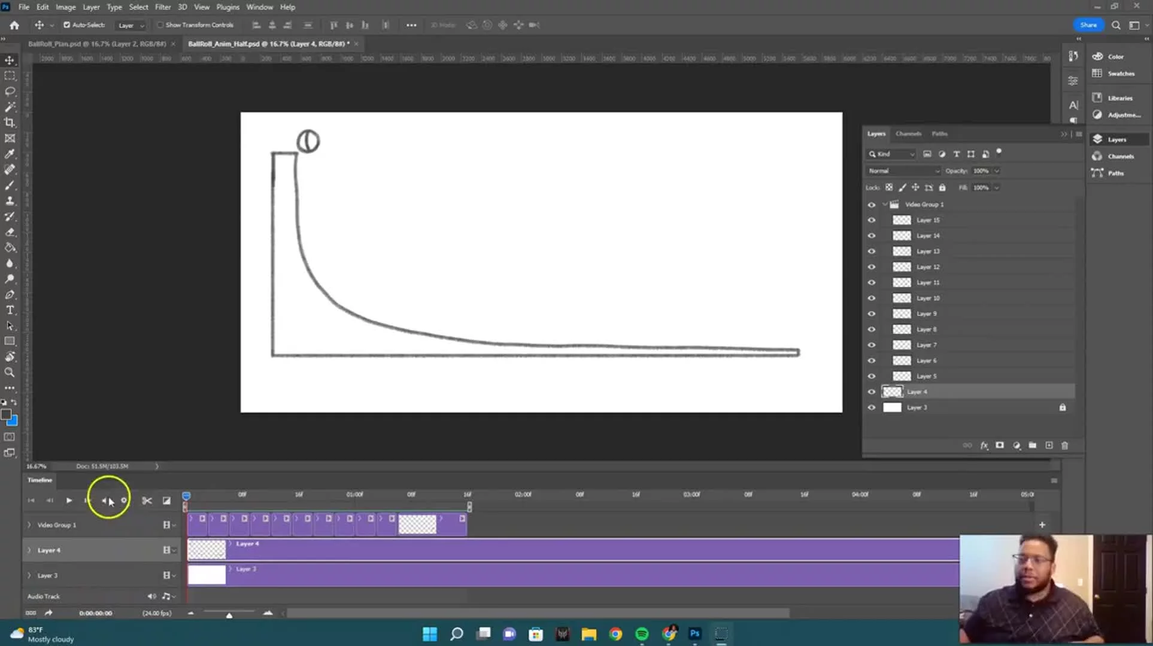
Task: Open Spotify from the Windows taskbar
Action: [642, 634]
